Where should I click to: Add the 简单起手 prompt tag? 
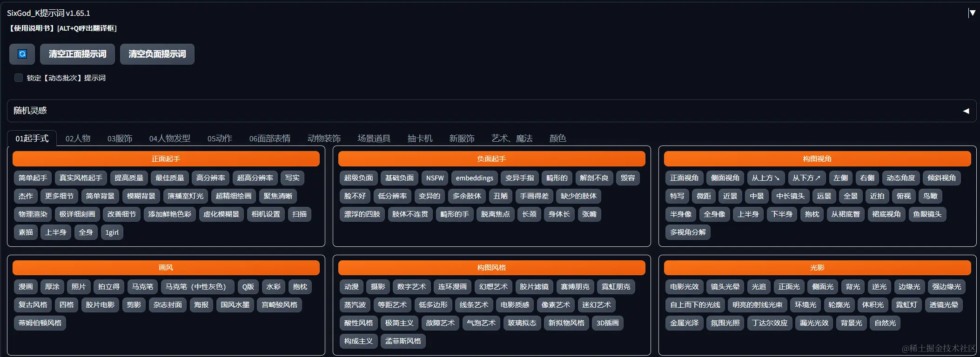[x=33, y=178]
